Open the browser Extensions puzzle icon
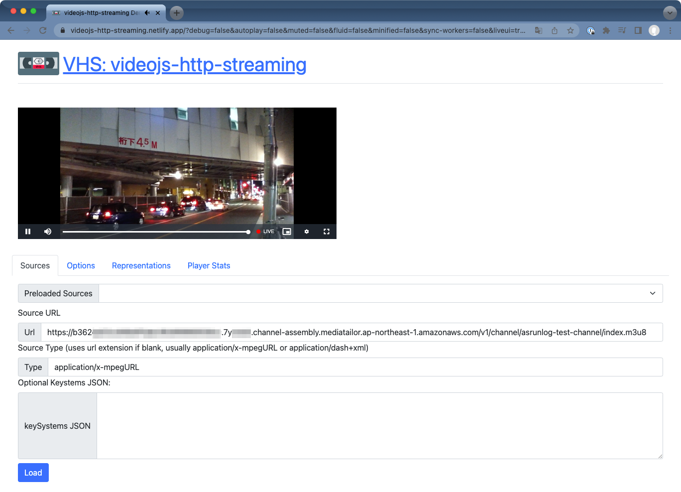This screenshot has height=492, width=681. [x=606, y=30]
